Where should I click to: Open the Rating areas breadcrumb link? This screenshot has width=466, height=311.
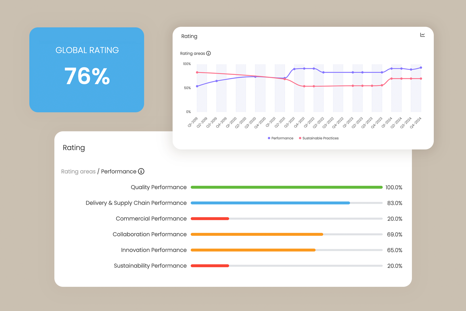pyautogui.click(x=78, y=172)
